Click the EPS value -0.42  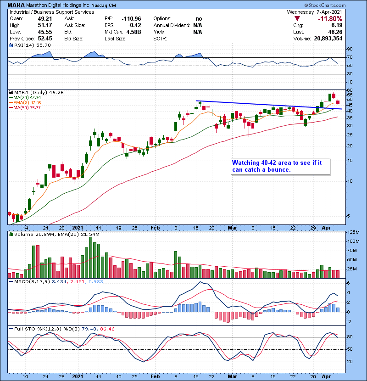click(134, 25)
